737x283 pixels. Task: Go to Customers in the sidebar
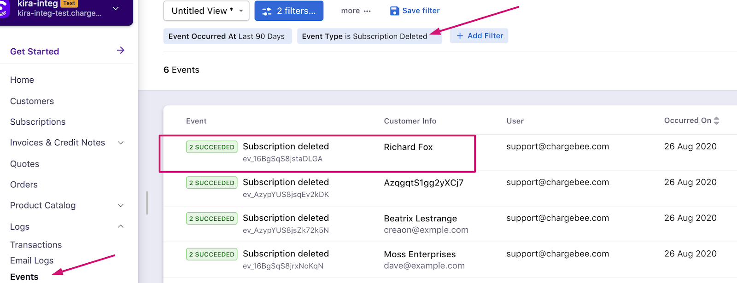(32, 101)
